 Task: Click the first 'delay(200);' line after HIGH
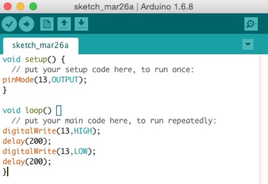tap(27, 141)
